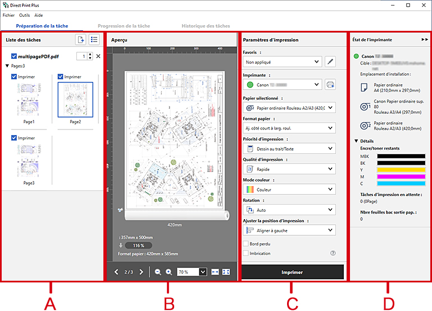This screenshot has height=311, width=432.
Task: Switch task list to list view icon
Action: pyautogui.click(x=95, y=40)
